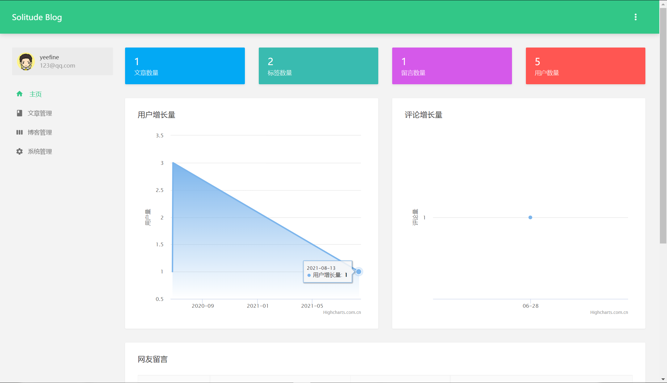
Task: Select the 主页 menu item
Action: pos(36,94)
